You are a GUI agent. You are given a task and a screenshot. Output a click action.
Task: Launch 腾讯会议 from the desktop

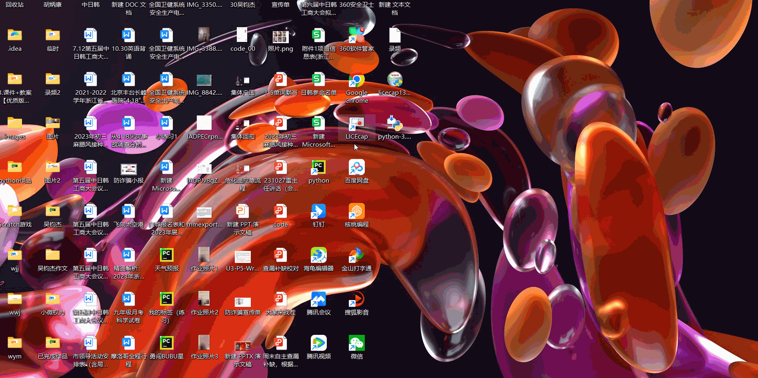(x=318, y=300)
